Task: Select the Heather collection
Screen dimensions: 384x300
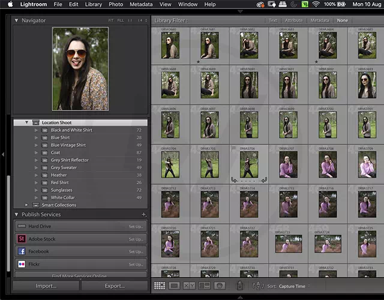Action: point(80,175)
